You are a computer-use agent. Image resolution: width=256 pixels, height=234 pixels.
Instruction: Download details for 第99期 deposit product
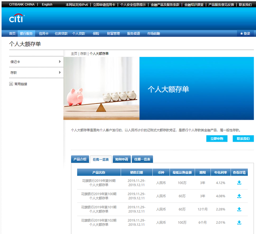[x=239, y=183]
